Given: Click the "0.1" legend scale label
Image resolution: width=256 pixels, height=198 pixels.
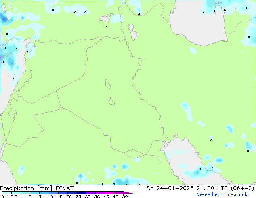Looking at the screenshot, I should pos(4,196).
